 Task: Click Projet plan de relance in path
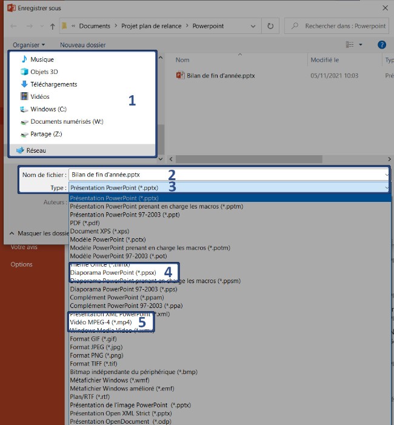151,26
